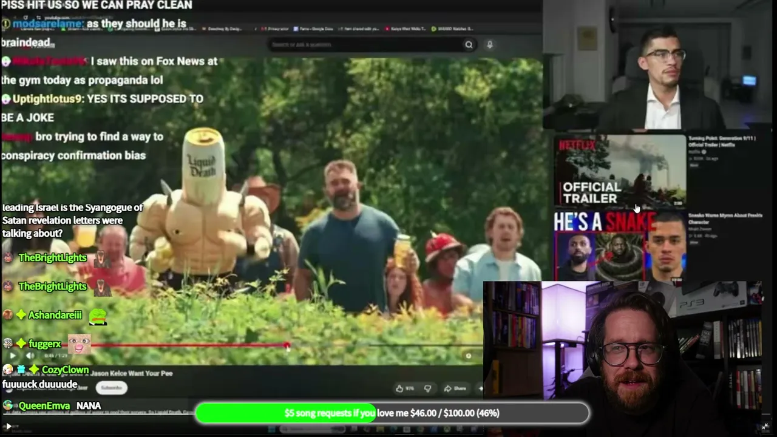
Task: Click chat username Ashandareiii
Action: [x=55, y=315]
